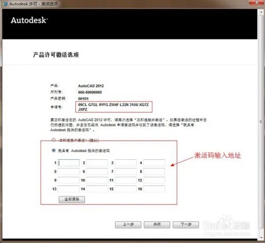The image size is (265, 243).
Task: Click the next step (下一步) button
Action: point(186,224)
